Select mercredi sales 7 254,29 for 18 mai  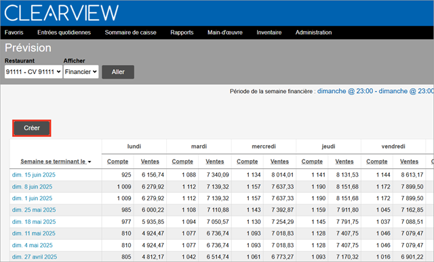[x=282, y=222]
